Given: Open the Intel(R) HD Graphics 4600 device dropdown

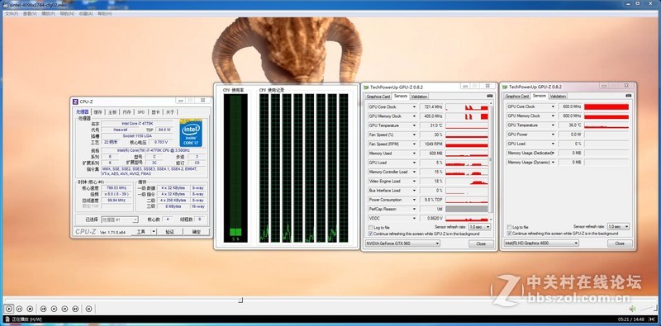Looking at the screenshot, I should pyautogui.click(x=541, y=243).
